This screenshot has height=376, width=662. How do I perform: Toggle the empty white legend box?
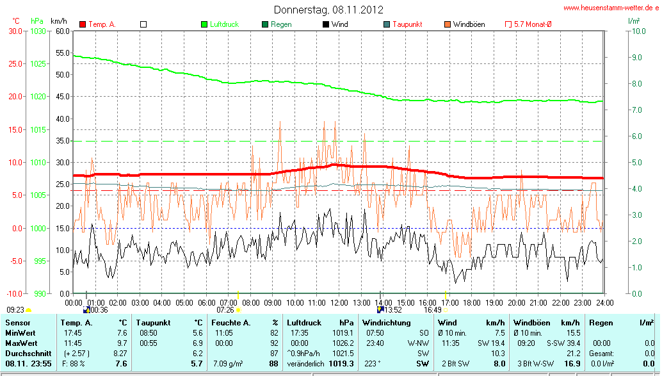(143, 24)
